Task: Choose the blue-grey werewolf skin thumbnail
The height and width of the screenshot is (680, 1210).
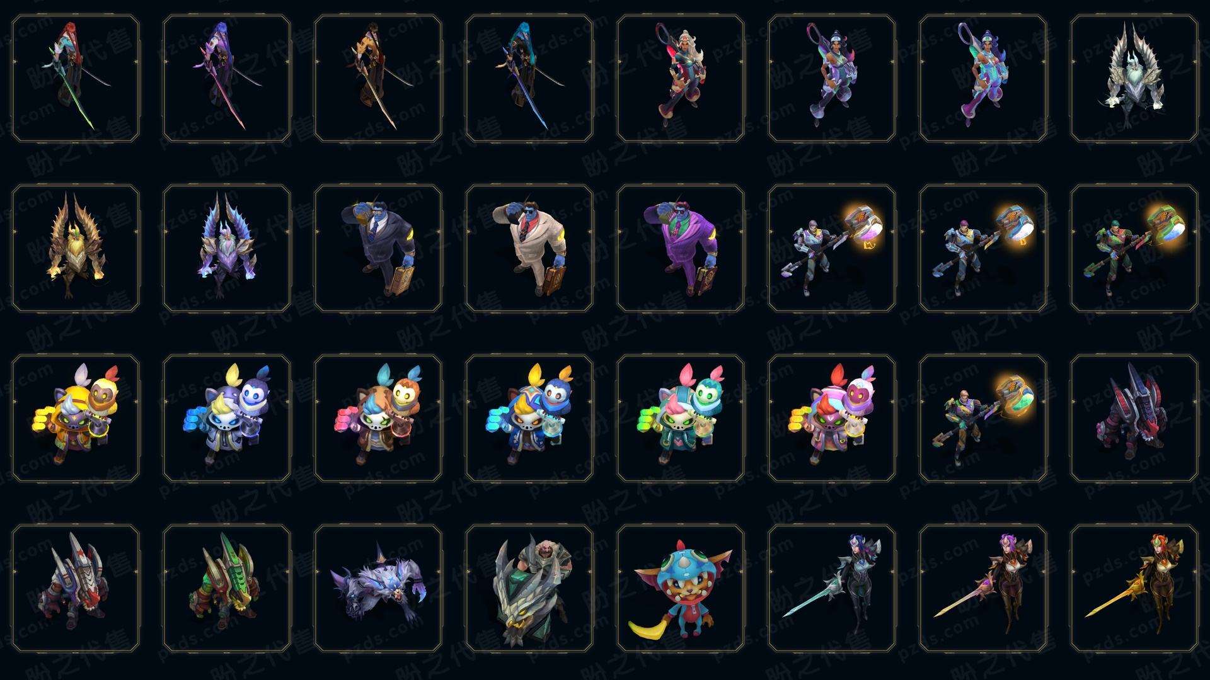Action: pos(378,588)
